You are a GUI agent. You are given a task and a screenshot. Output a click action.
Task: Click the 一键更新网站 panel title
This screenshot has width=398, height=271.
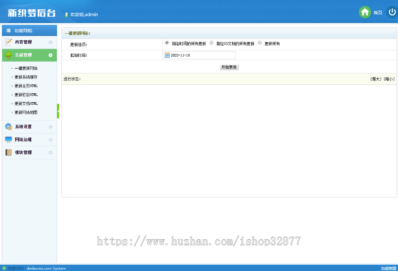77,33
